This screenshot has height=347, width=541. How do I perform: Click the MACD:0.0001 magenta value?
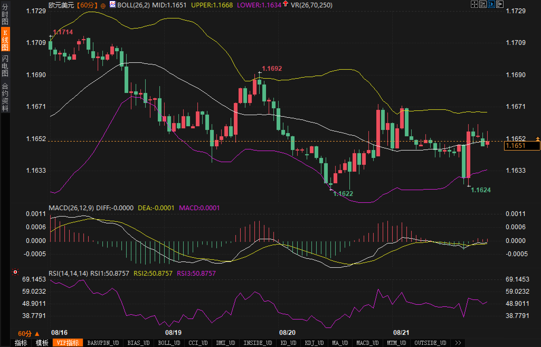(x=199, y=208)
